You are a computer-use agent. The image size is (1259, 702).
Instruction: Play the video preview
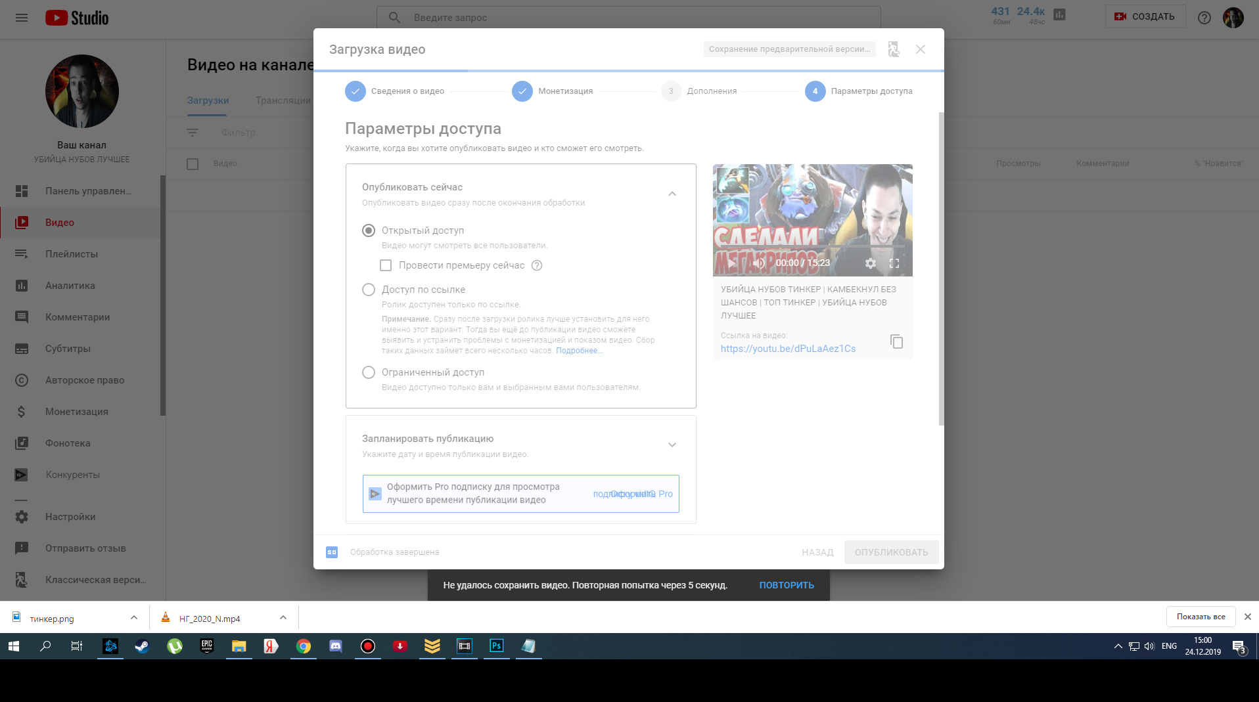point(731,263)
